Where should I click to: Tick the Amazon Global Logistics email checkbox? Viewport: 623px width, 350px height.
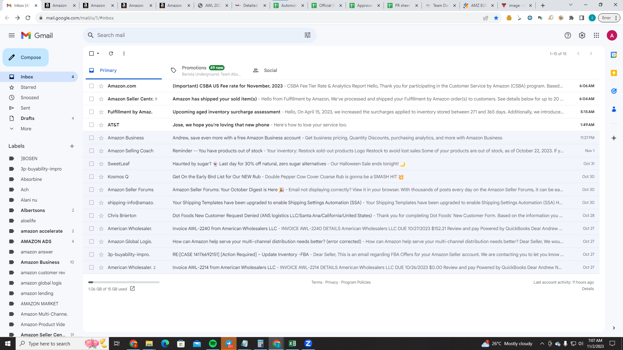pos(92,241)
